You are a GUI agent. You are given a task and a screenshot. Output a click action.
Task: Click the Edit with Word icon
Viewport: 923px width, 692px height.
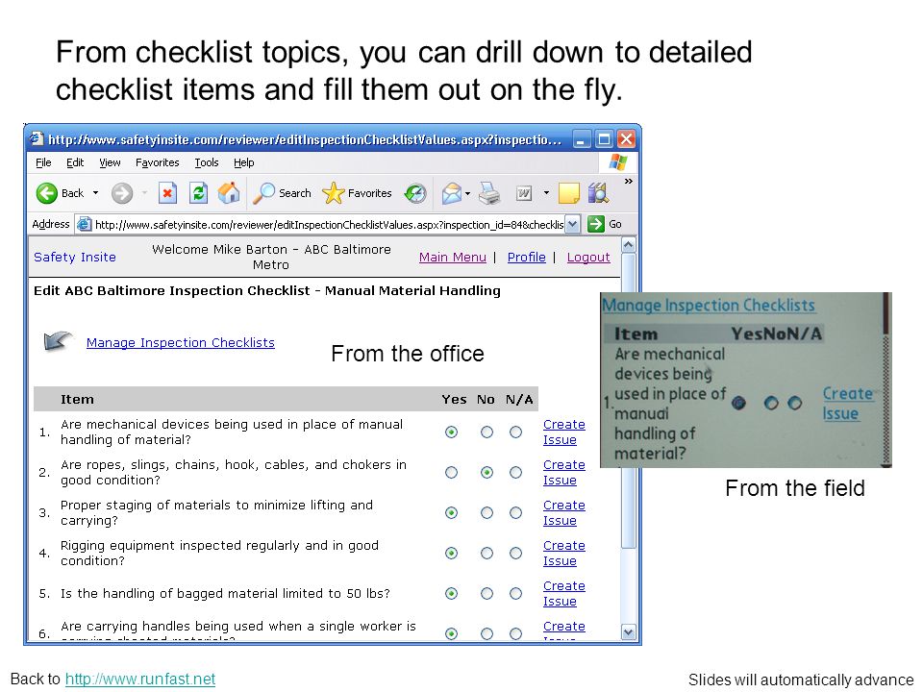point(524,193)
